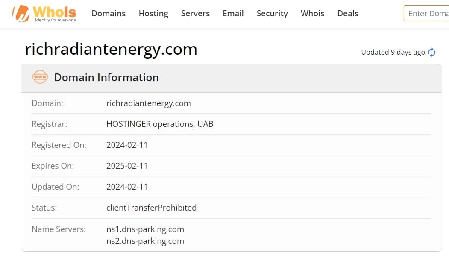Select registrar value HOSTINGER operations, UAB

(160, 124)
